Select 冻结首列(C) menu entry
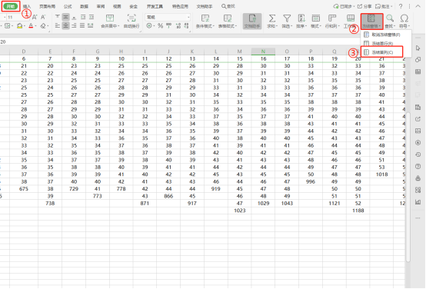 (381, 52)
